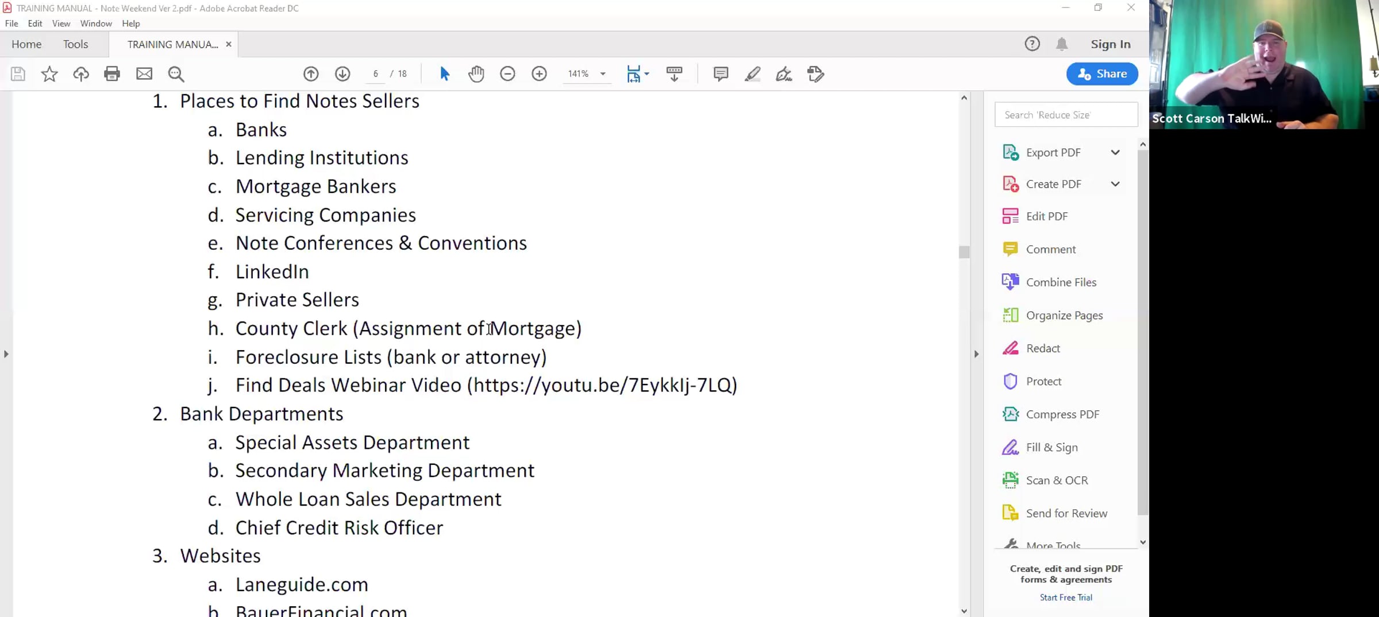Open the File menu

click(11, 24)
